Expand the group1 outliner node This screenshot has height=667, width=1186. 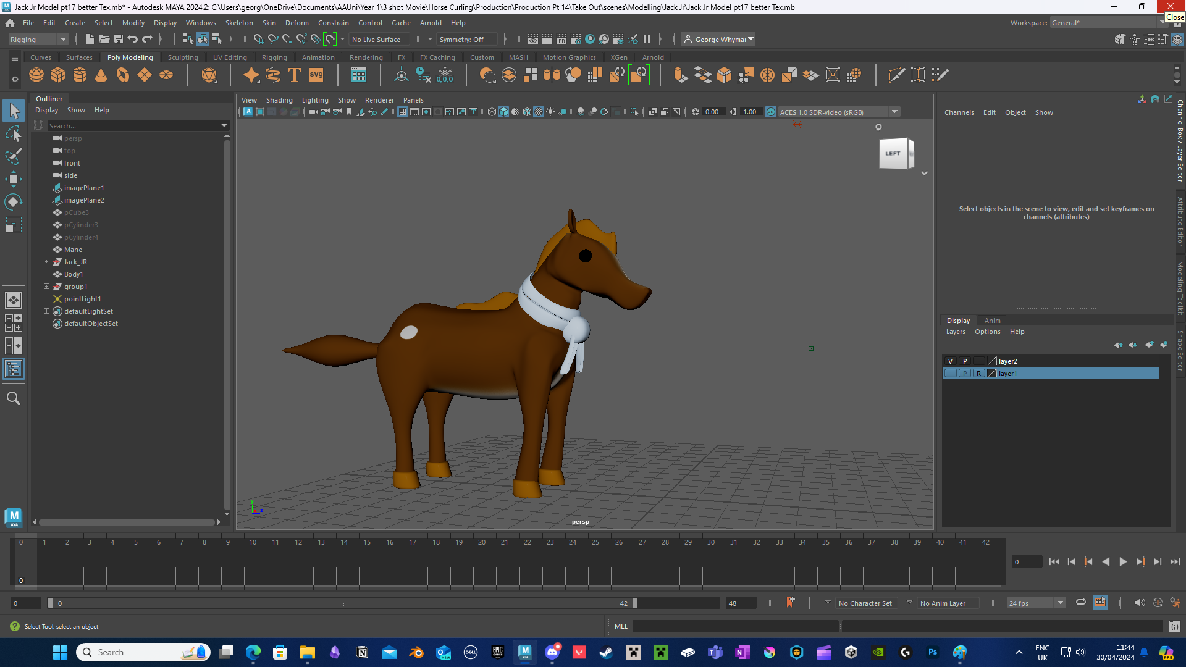(x=46, y=287)
